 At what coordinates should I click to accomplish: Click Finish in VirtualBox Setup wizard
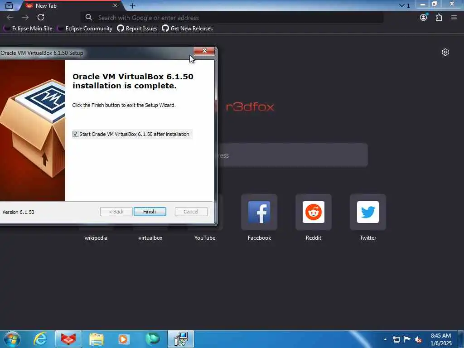[x=150, y=212]
